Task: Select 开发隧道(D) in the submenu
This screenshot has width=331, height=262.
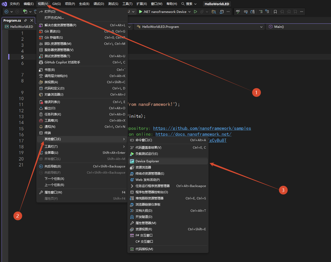Action: coord(168,217)
